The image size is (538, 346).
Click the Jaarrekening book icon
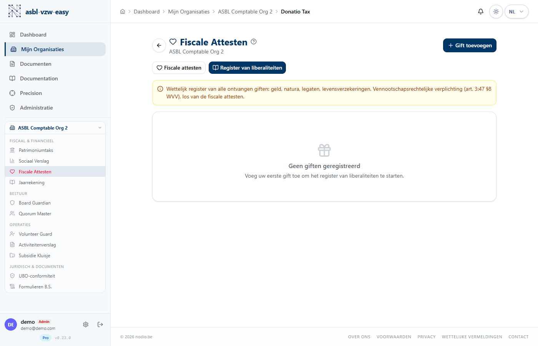click(12, 183)
